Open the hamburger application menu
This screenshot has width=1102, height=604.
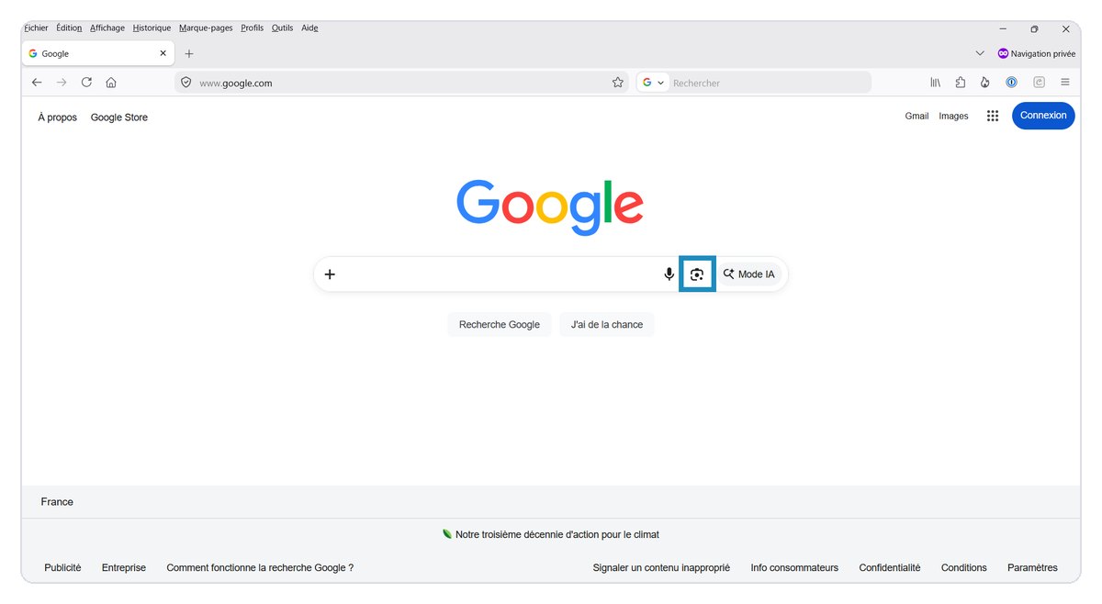pyautogui.click(x=1065, y=83)
